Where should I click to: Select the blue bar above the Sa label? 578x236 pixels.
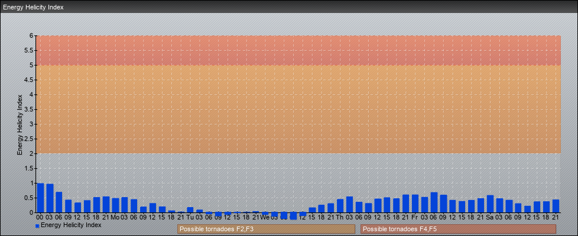click(x=490, y=204)
